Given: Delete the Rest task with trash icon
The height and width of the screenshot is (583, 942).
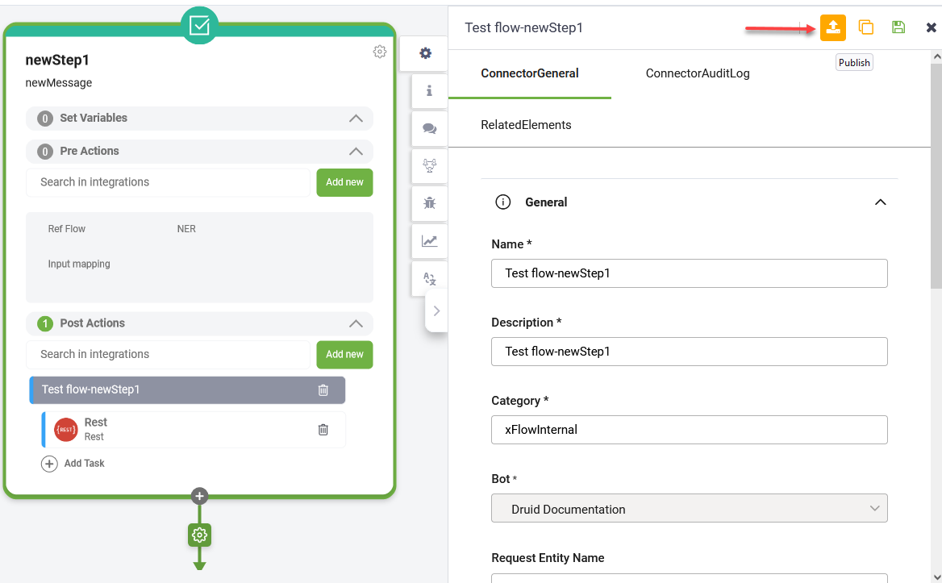Looking at the screenshot, I should pyautogui.click(x=323, y=430).
